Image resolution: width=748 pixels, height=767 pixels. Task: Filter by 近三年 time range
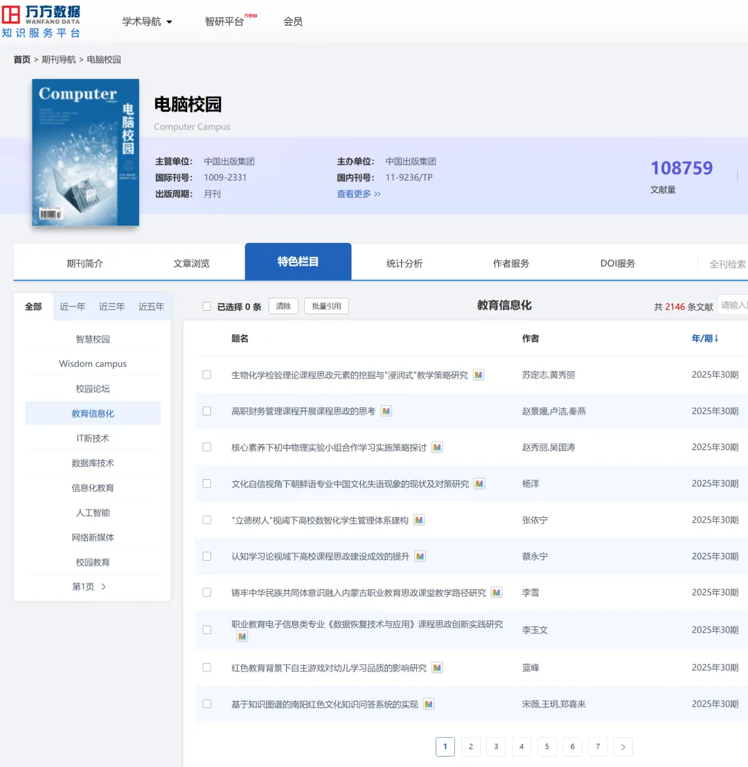click(112, 307)
